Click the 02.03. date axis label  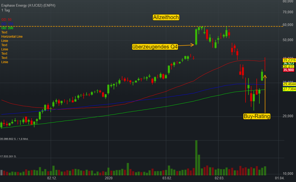tap(219, 178)
